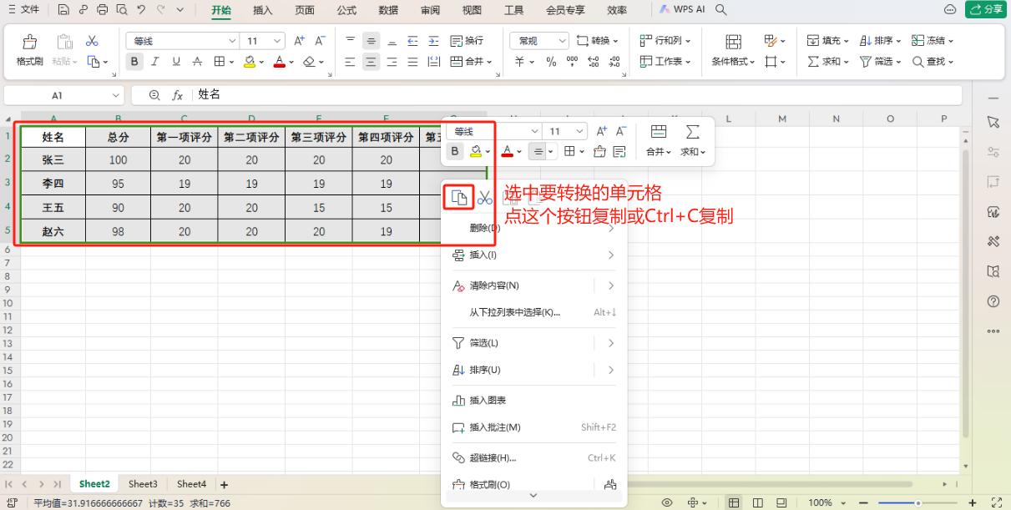The height and width of the screenshot is (510, 1011).
Task: Click the Print Preview icon
Action: pos(121,10)
